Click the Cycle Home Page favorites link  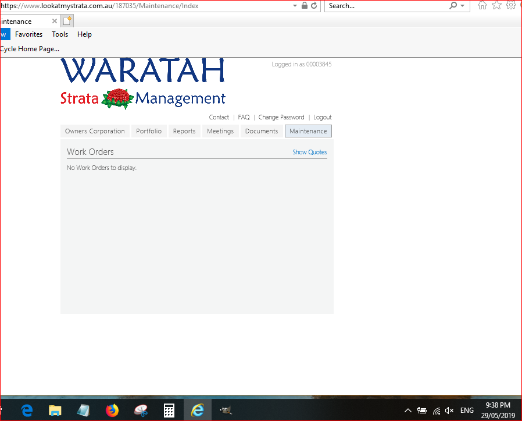coord(30,49)
